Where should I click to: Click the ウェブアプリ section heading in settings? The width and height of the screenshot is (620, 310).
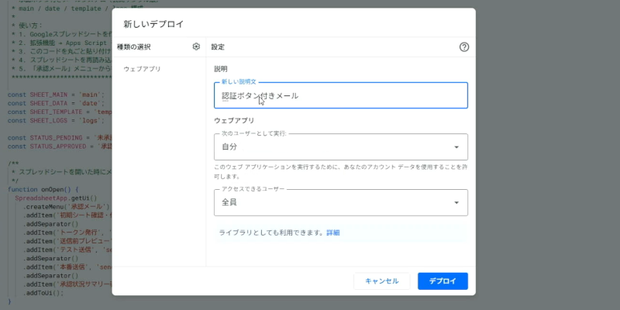click(x=234, y=120)
